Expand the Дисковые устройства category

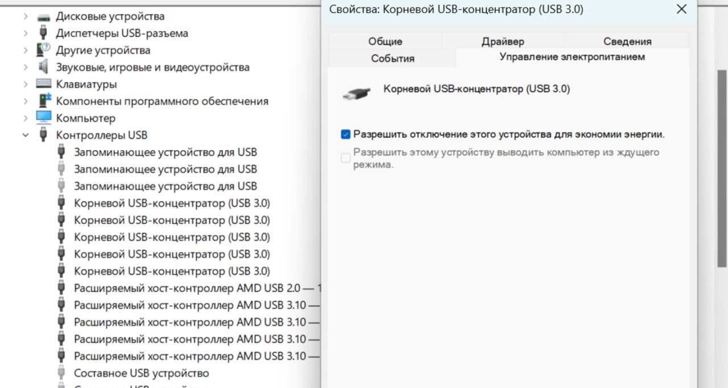pyautogui.click(x=26, y=16)
